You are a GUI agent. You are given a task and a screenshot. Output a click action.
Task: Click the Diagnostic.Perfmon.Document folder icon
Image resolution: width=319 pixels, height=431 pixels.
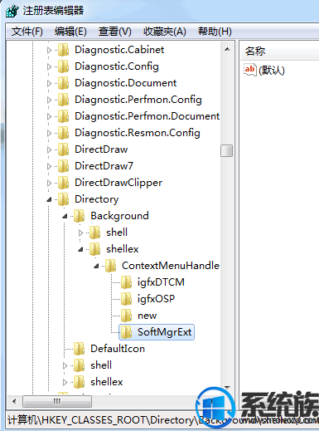point(63,116)
